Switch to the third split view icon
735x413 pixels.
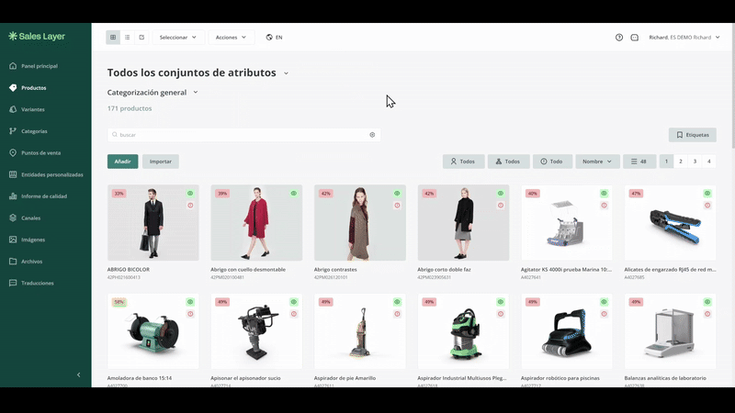pyautogui.click(x=141, y=37)
